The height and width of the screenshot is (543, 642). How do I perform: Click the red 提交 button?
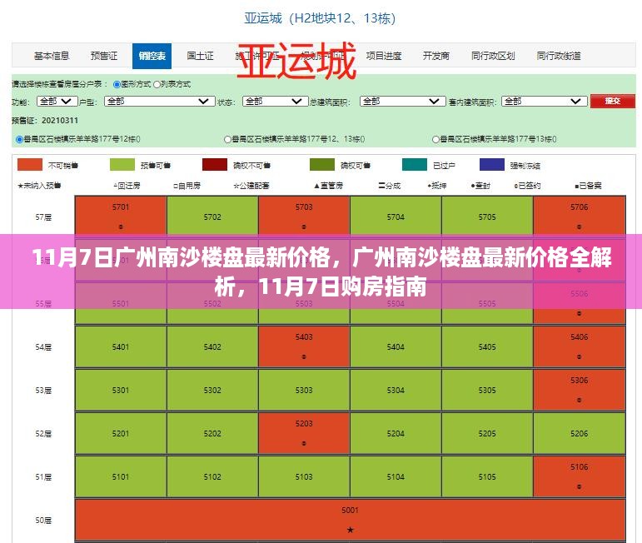pos(613,101)
